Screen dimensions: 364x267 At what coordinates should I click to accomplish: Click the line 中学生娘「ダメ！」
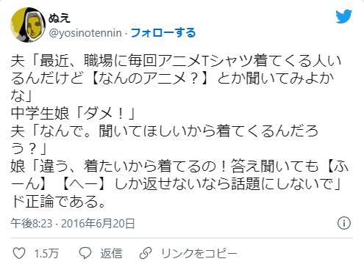74,114
